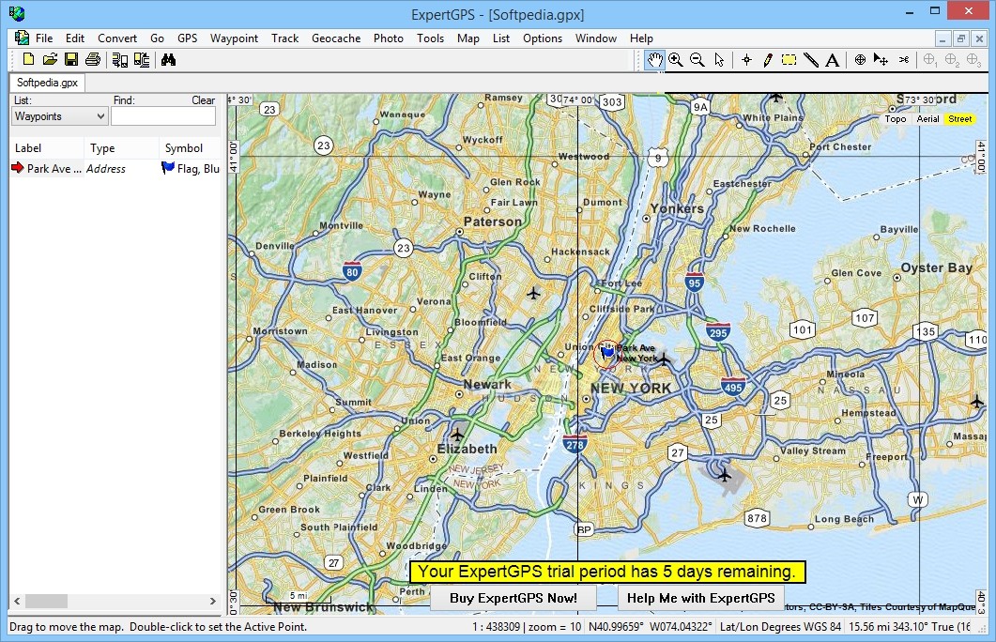Select the New Waypoint crosshair tool
The width and height of the screenshot is (996, 642).
click(x=746, y=60)
